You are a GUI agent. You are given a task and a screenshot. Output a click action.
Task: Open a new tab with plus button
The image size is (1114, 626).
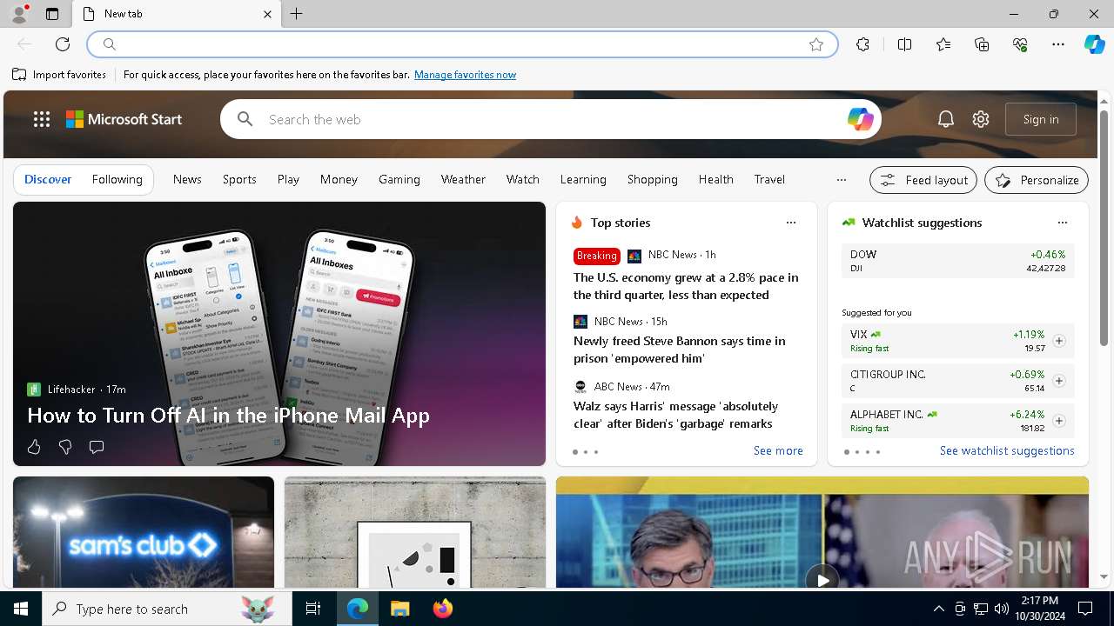tap(297, 14)
